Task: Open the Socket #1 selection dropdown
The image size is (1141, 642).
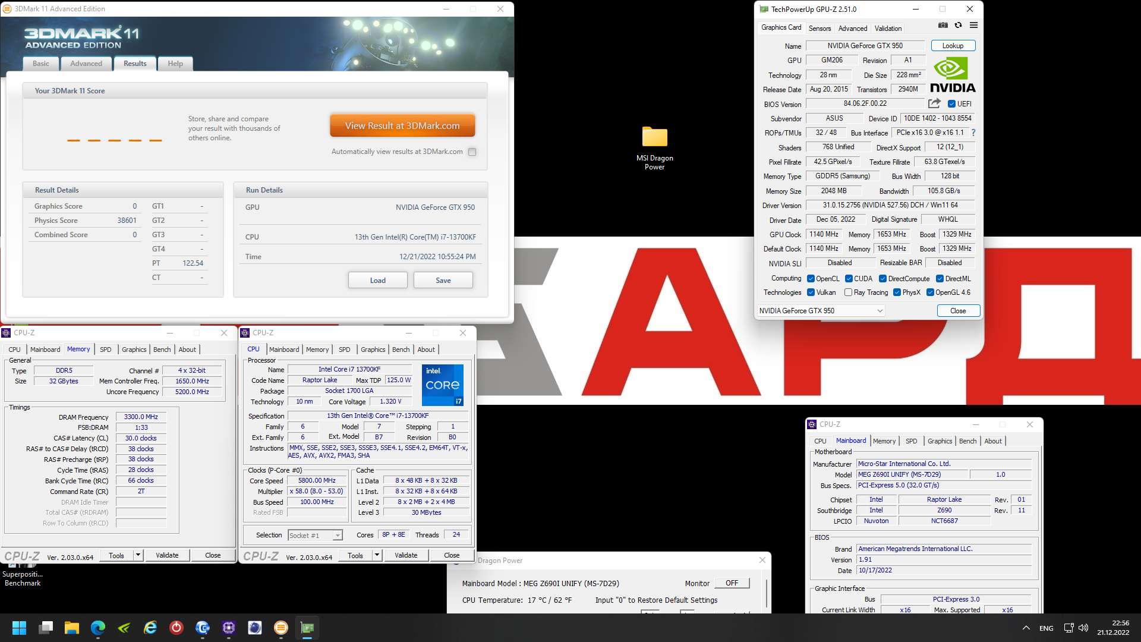Action: 315,536
